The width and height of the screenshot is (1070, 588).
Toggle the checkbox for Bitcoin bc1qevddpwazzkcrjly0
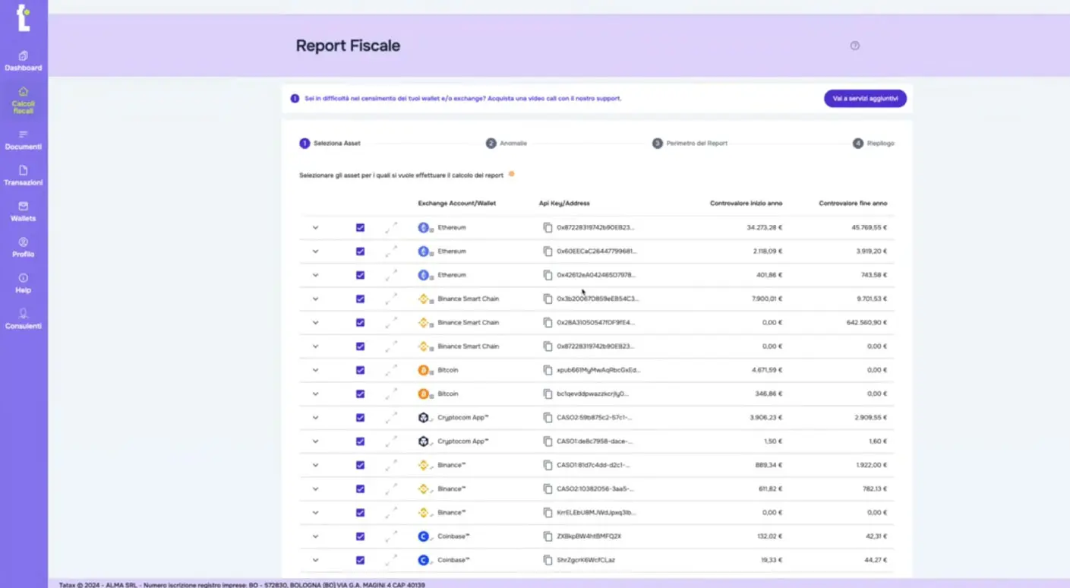(360, 394)
